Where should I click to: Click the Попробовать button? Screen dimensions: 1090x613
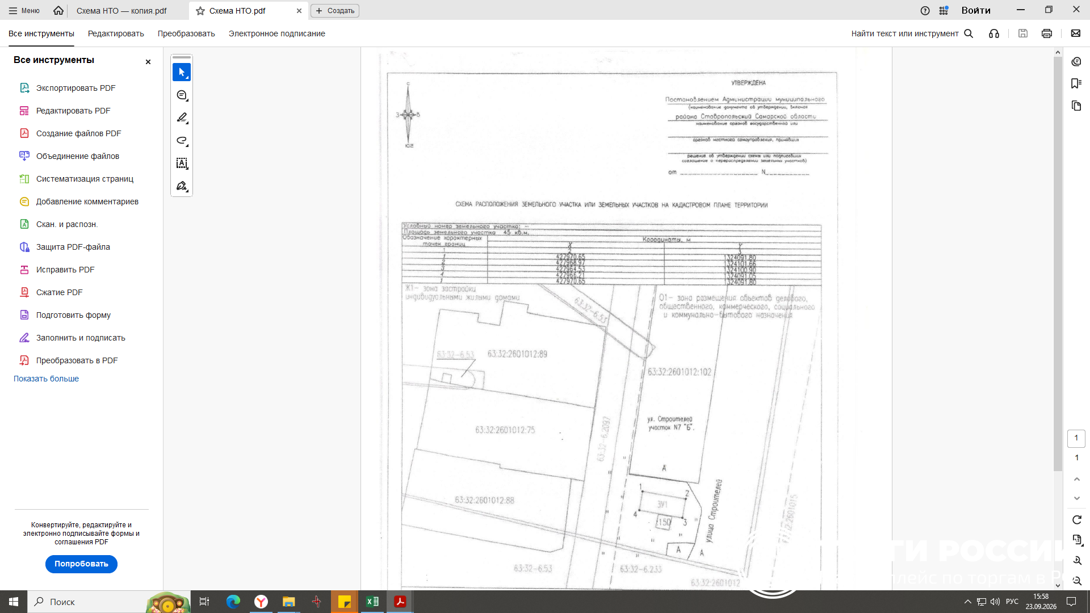click(81, 564)
